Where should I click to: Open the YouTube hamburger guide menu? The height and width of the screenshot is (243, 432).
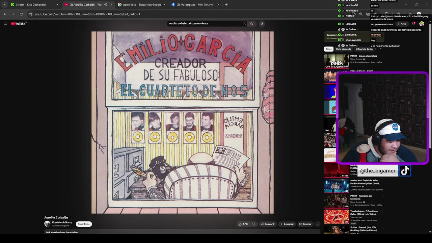pos(5,24)
